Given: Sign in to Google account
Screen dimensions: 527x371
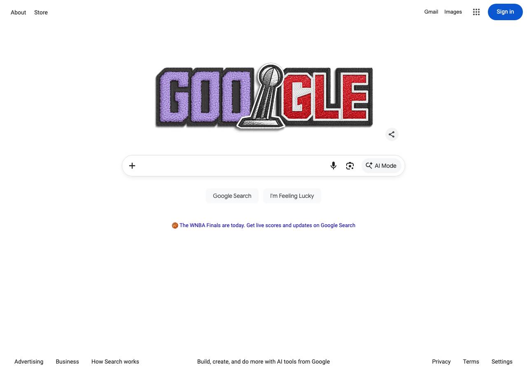Looking at the screenshot, I should pos(505,12).
